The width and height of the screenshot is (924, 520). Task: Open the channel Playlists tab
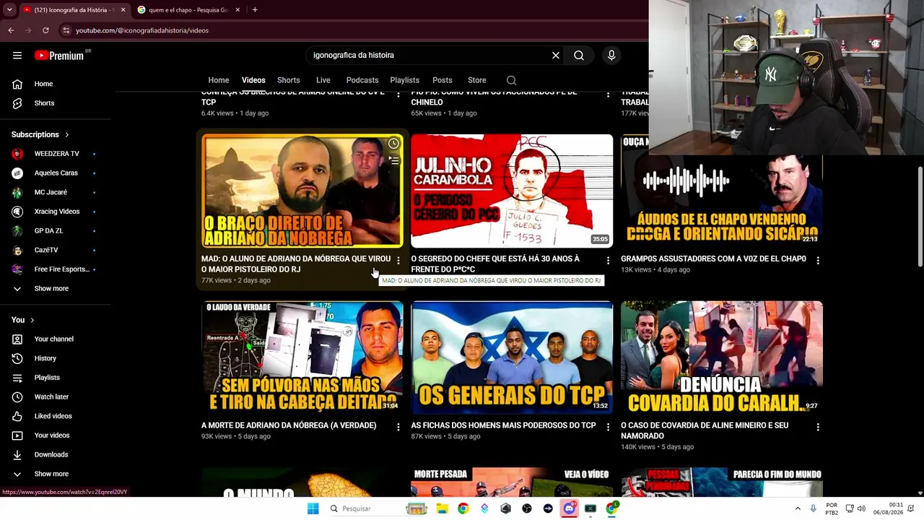405,80
